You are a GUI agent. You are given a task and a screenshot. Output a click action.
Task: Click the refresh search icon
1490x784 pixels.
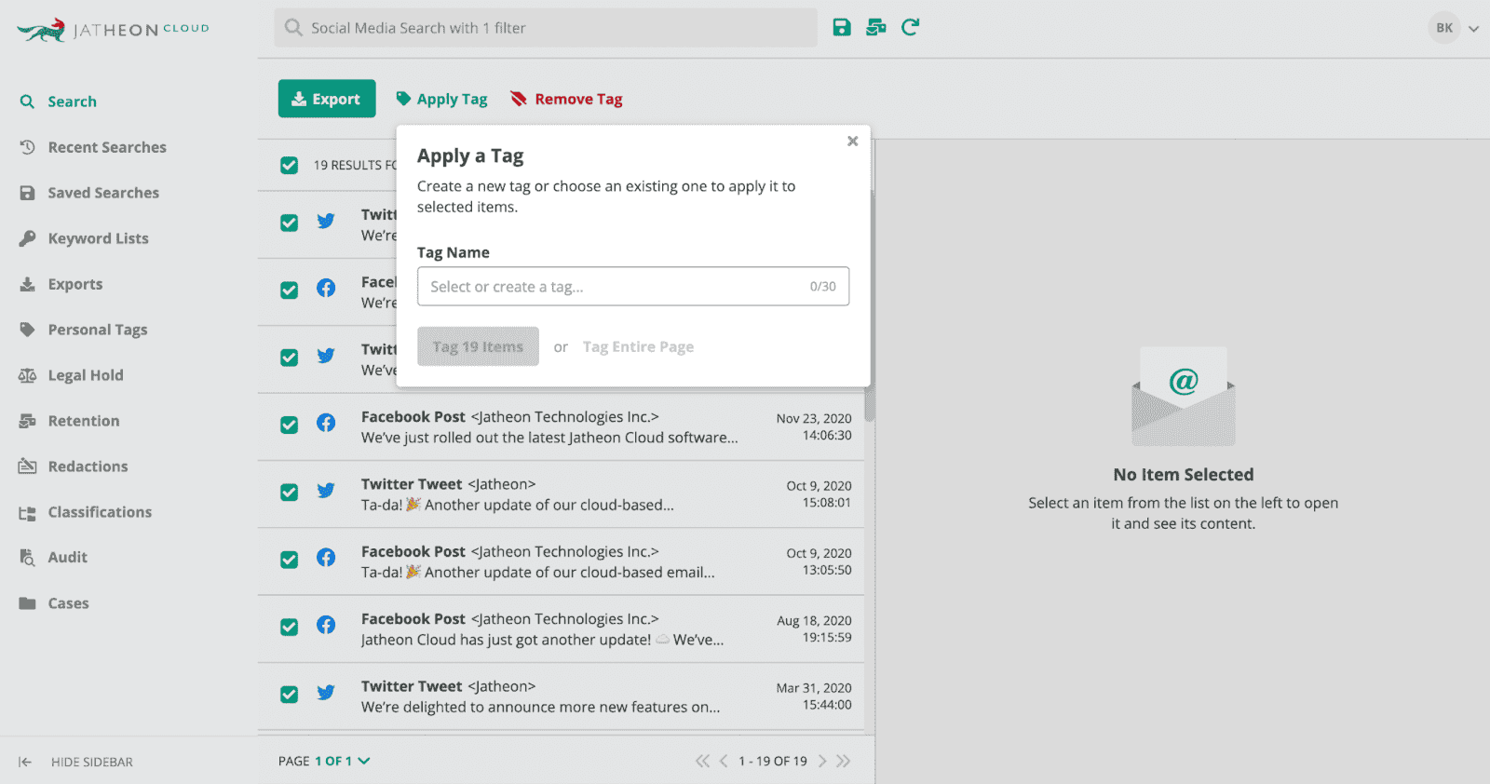point(910,27)
